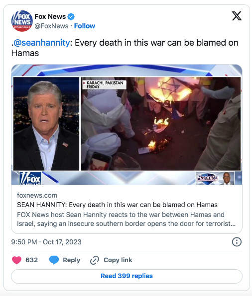The height and width of the screenshot is (296, 252).
Task: Open the 9:50 PM Oct 17 timestamp
Action: tap(46, 242)
